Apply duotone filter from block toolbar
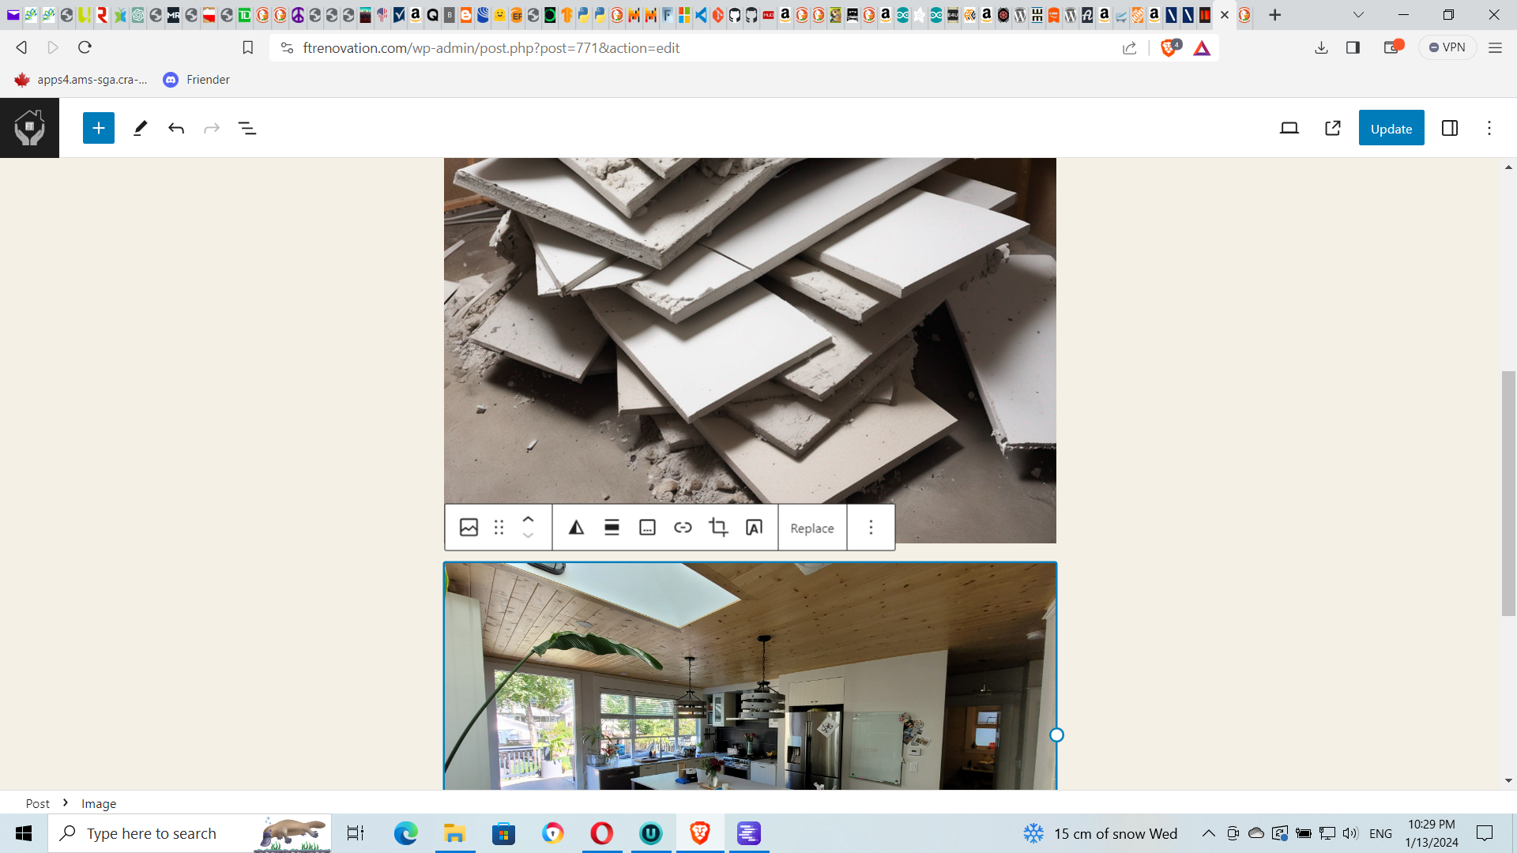 coord(576,528)
